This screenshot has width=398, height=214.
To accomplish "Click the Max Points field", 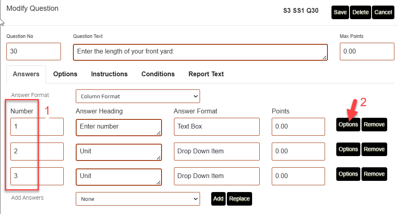I will coord(367,52).
